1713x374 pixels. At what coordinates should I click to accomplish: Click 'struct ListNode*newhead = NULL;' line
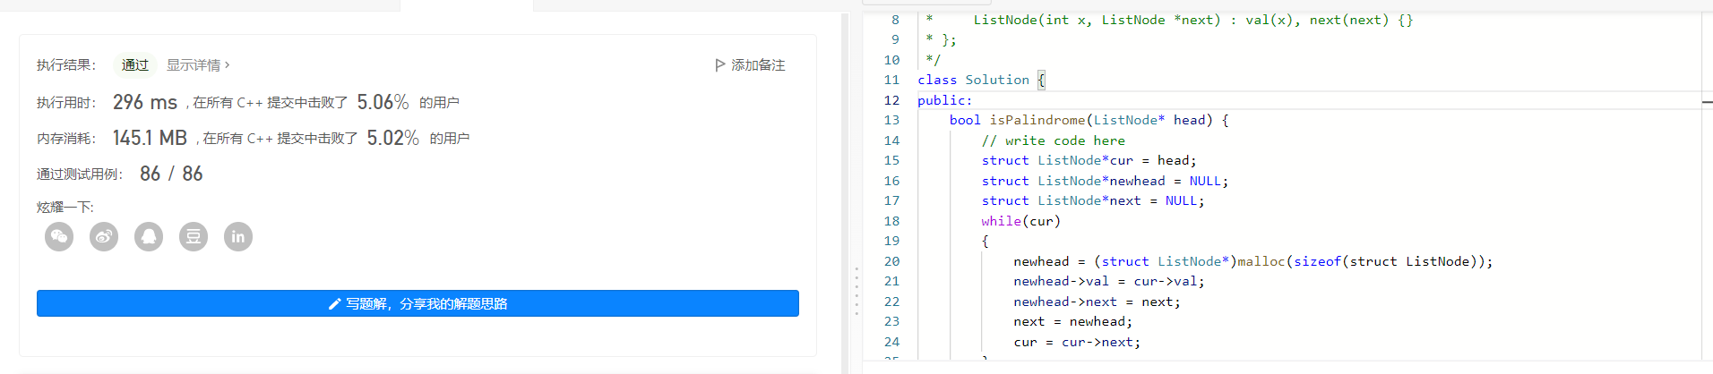(1106, 181)
